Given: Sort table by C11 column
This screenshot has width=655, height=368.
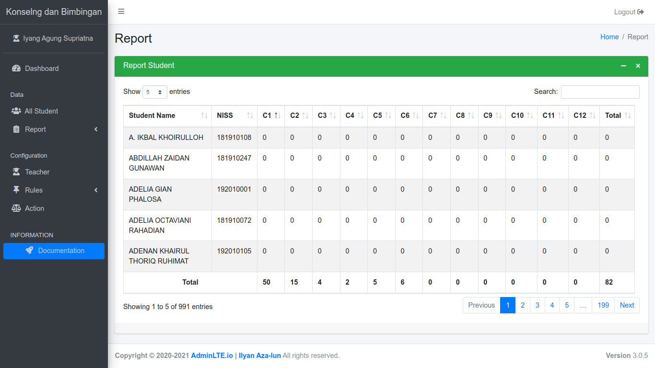Looking at the screenshot, I should pos(553,116).
